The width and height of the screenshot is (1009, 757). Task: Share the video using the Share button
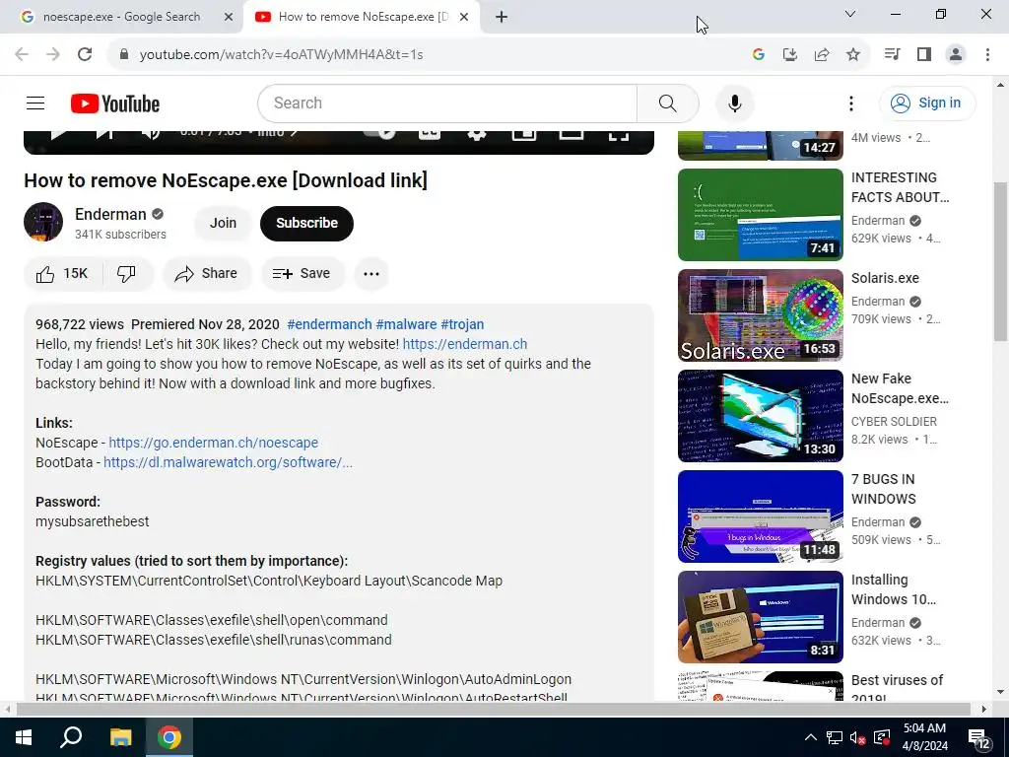(207, 274)
